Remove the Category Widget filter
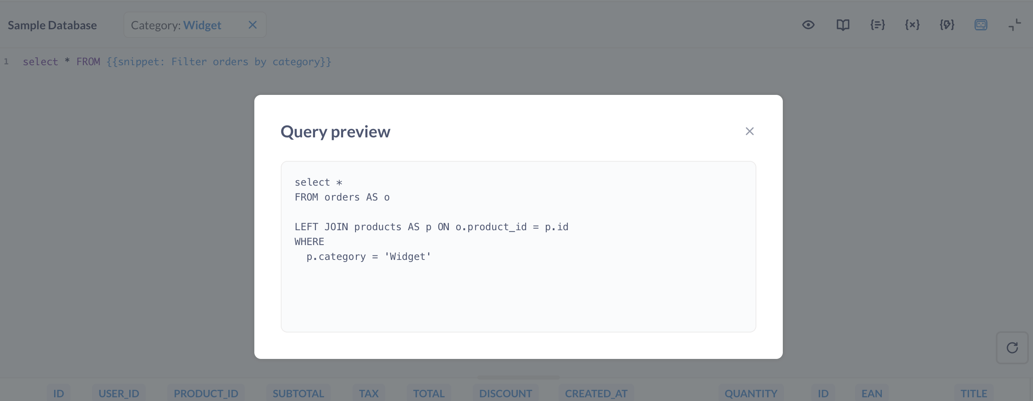The width and height of the screenshot is (1033, 401). point(253,25)
